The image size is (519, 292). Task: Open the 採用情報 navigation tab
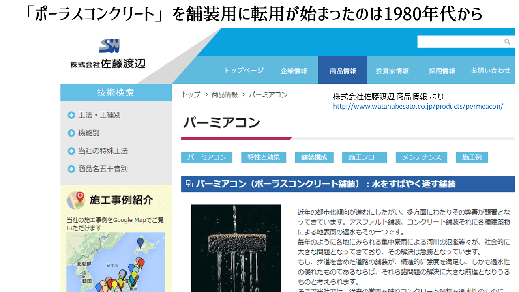(x=442, y=71)
